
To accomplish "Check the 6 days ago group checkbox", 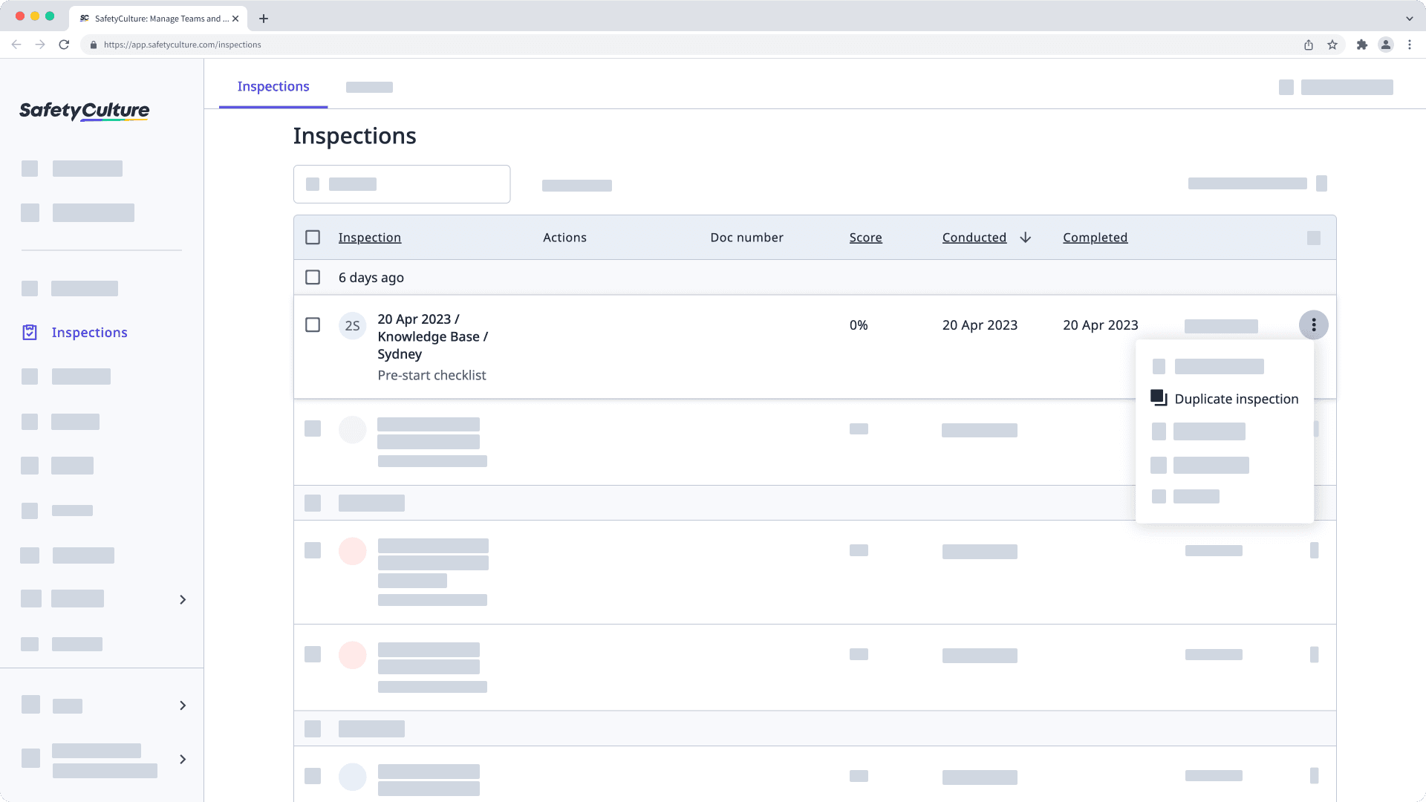I will tap(313, 277).
